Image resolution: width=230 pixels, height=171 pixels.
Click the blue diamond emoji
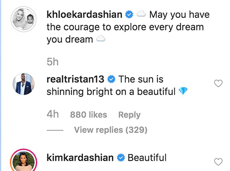click(183, 91)
